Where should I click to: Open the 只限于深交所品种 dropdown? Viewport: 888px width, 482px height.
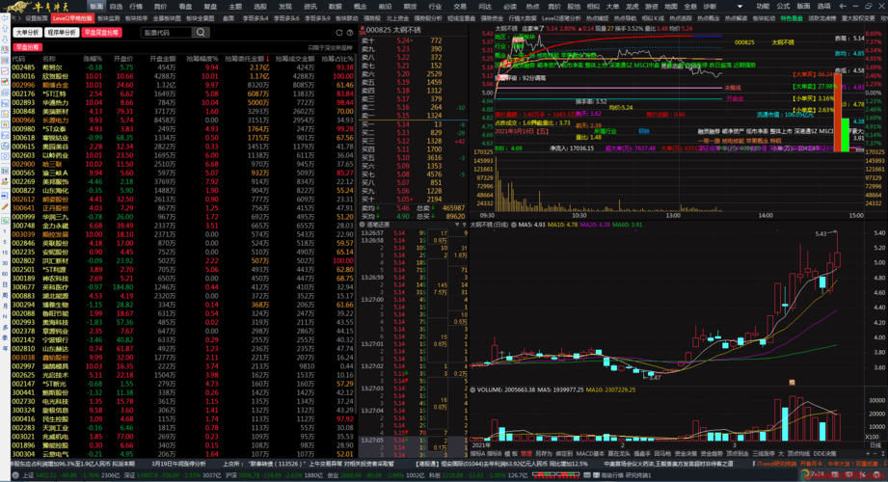pos(330,46)
